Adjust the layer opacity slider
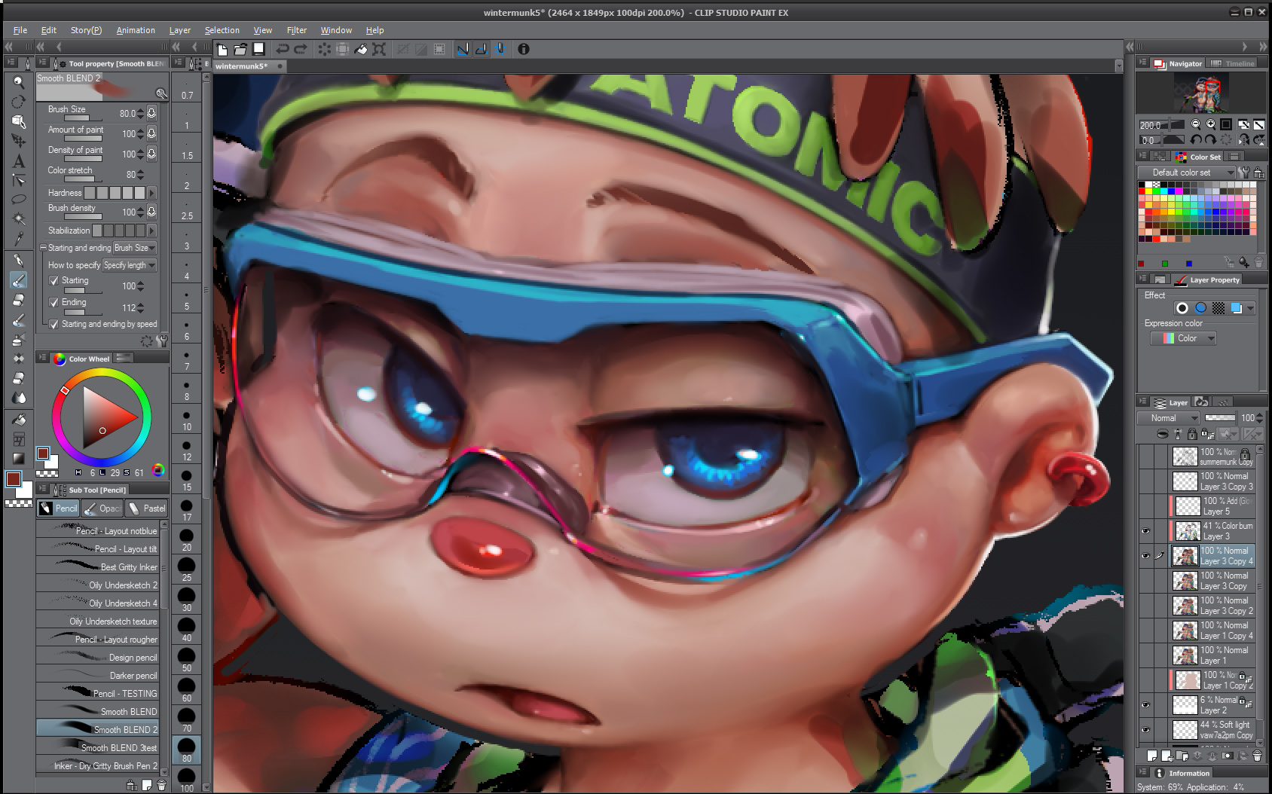1272x794 pixels. pyautogui.click(x=1220, y=418)
